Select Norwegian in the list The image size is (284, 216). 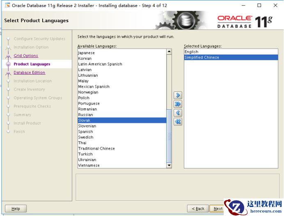point(122,92)
